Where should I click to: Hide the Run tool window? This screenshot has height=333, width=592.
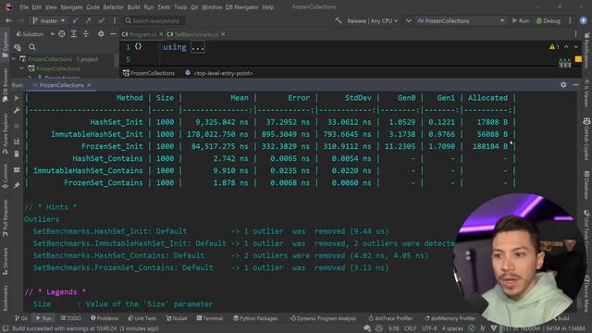[x=575, y=85]
